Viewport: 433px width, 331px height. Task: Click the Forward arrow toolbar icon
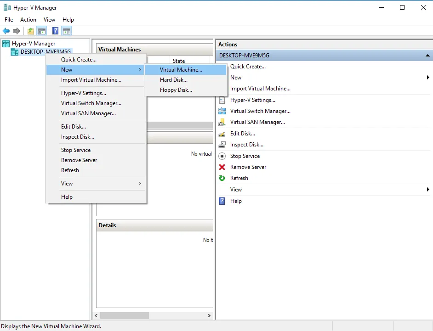pyautogui.click(x=17, y=31)
